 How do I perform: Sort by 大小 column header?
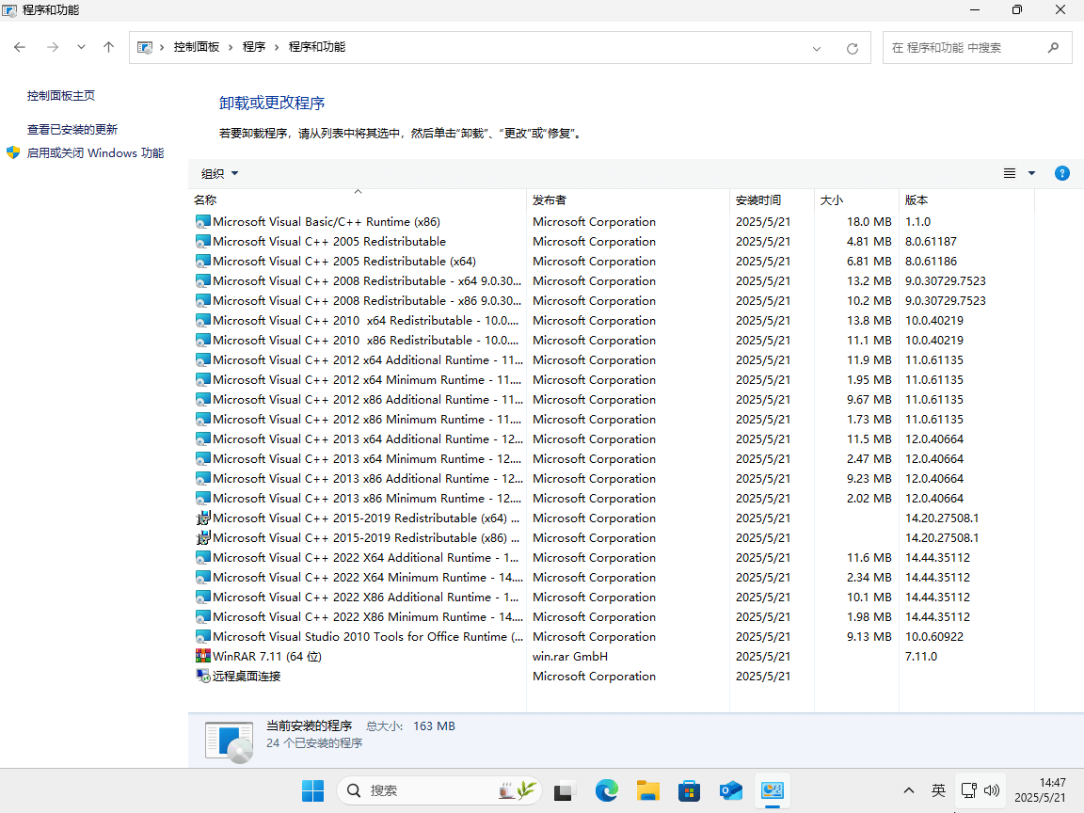tap(856, 199)
